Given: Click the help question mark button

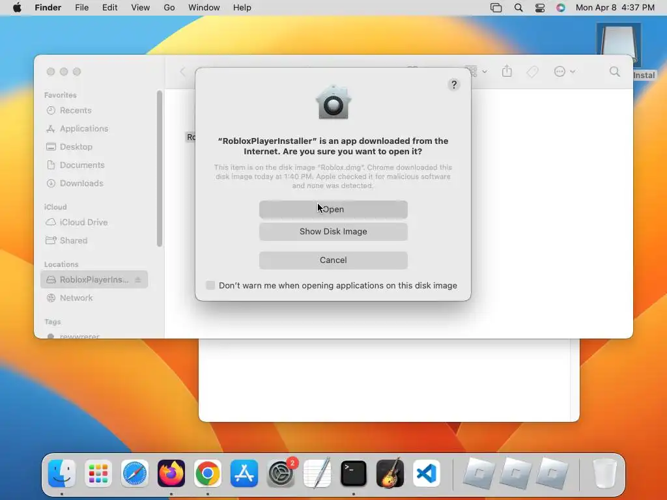Looking at the screenshot, I should [454, 85].
